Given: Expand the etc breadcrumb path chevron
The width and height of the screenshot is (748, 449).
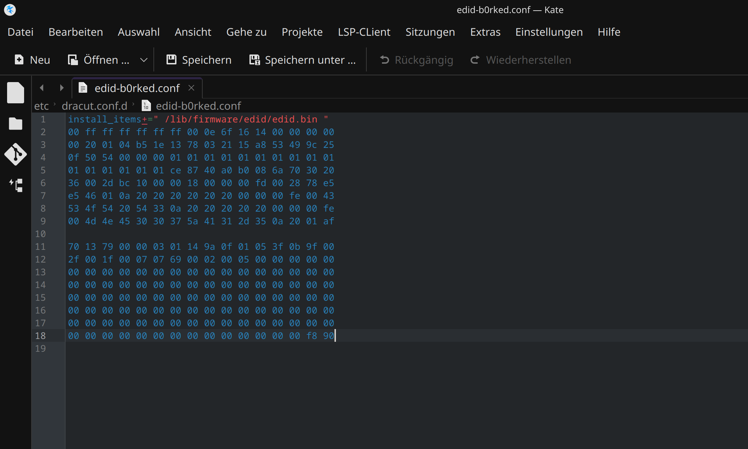Looking at the screenshot, I should pyautogui.click(x=55, y=104).
